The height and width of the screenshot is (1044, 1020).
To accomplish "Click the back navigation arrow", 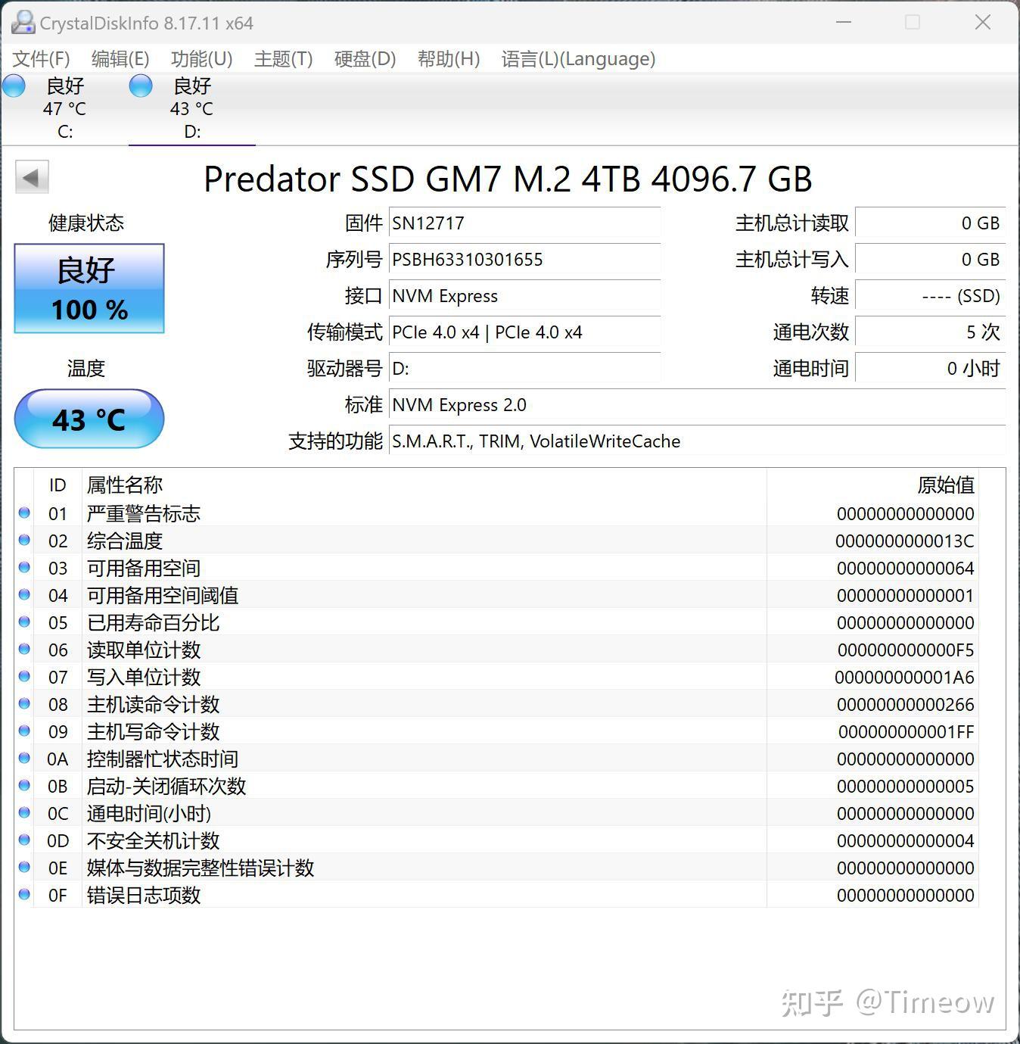I will tap(31, 176).
